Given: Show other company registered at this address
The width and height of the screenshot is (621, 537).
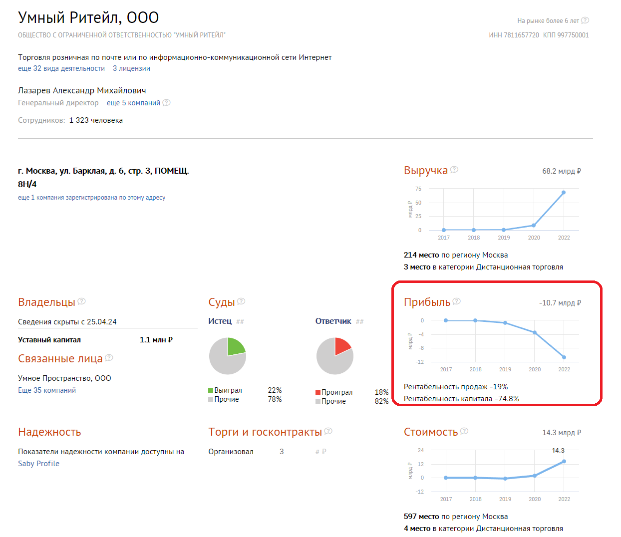Looking at the screenshot, I should coord(91,198).
